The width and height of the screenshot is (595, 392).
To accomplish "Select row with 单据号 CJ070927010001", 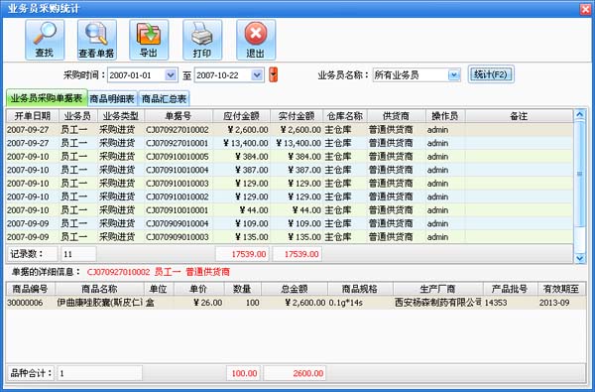I will pos(290,143).
